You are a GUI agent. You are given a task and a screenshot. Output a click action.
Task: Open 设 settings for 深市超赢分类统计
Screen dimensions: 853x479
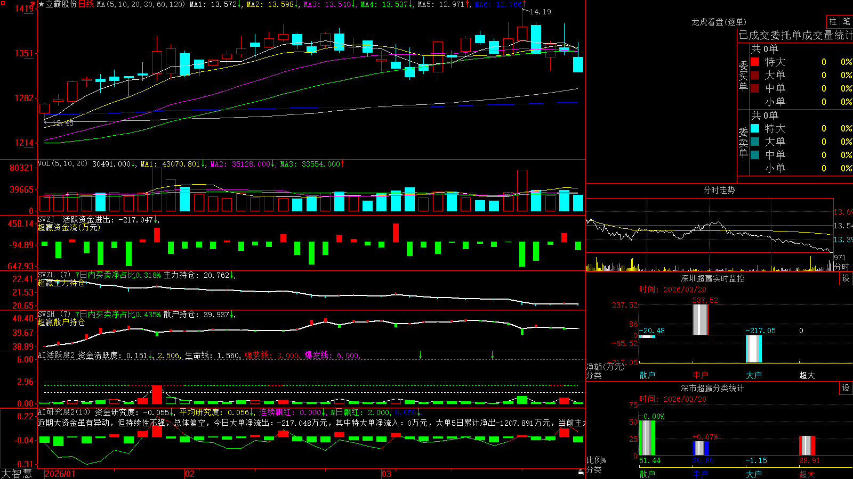(846, 388)
